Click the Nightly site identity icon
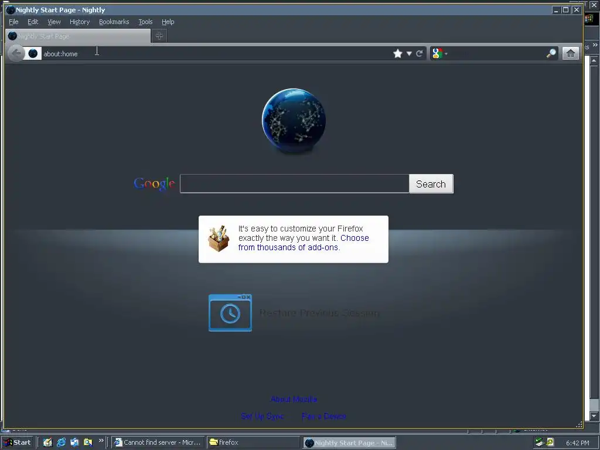 33,53
